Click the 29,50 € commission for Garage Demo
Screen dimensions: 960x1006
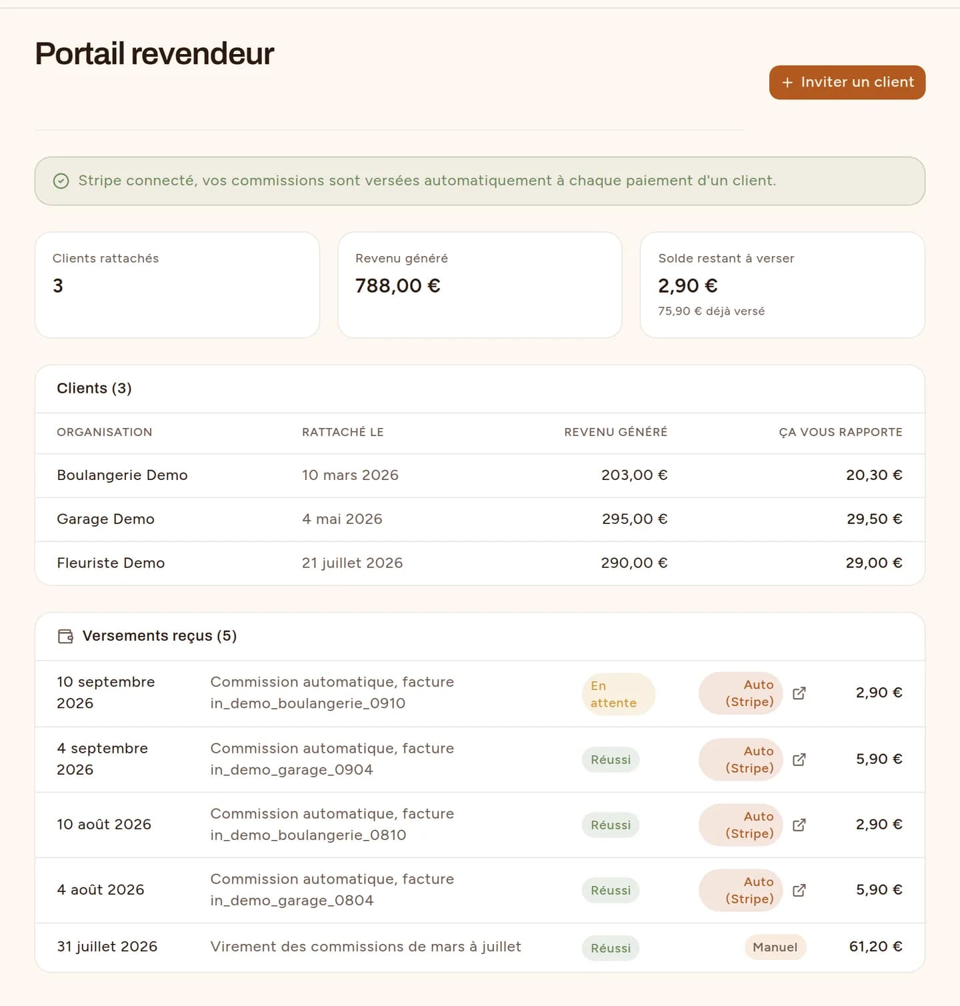[x=874, y=519]
